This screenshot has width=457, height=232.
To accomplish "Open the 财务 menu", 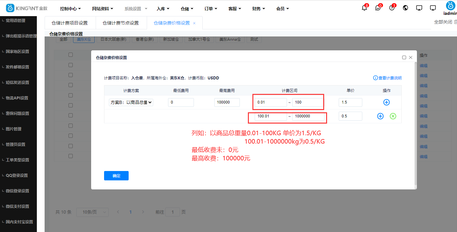I will 258,8.
